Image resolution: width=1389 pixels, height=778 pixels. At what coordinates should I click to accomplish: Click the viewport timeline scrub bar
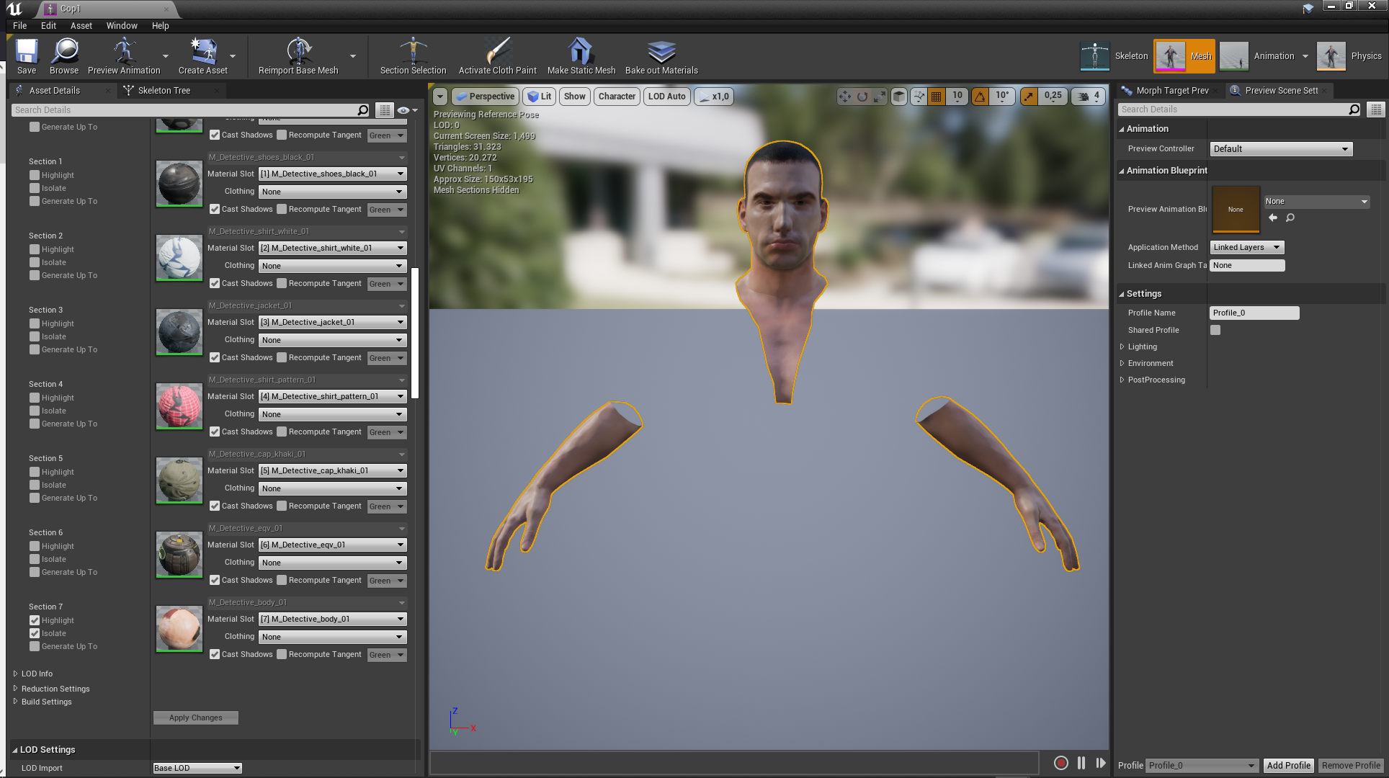point(733,763)
